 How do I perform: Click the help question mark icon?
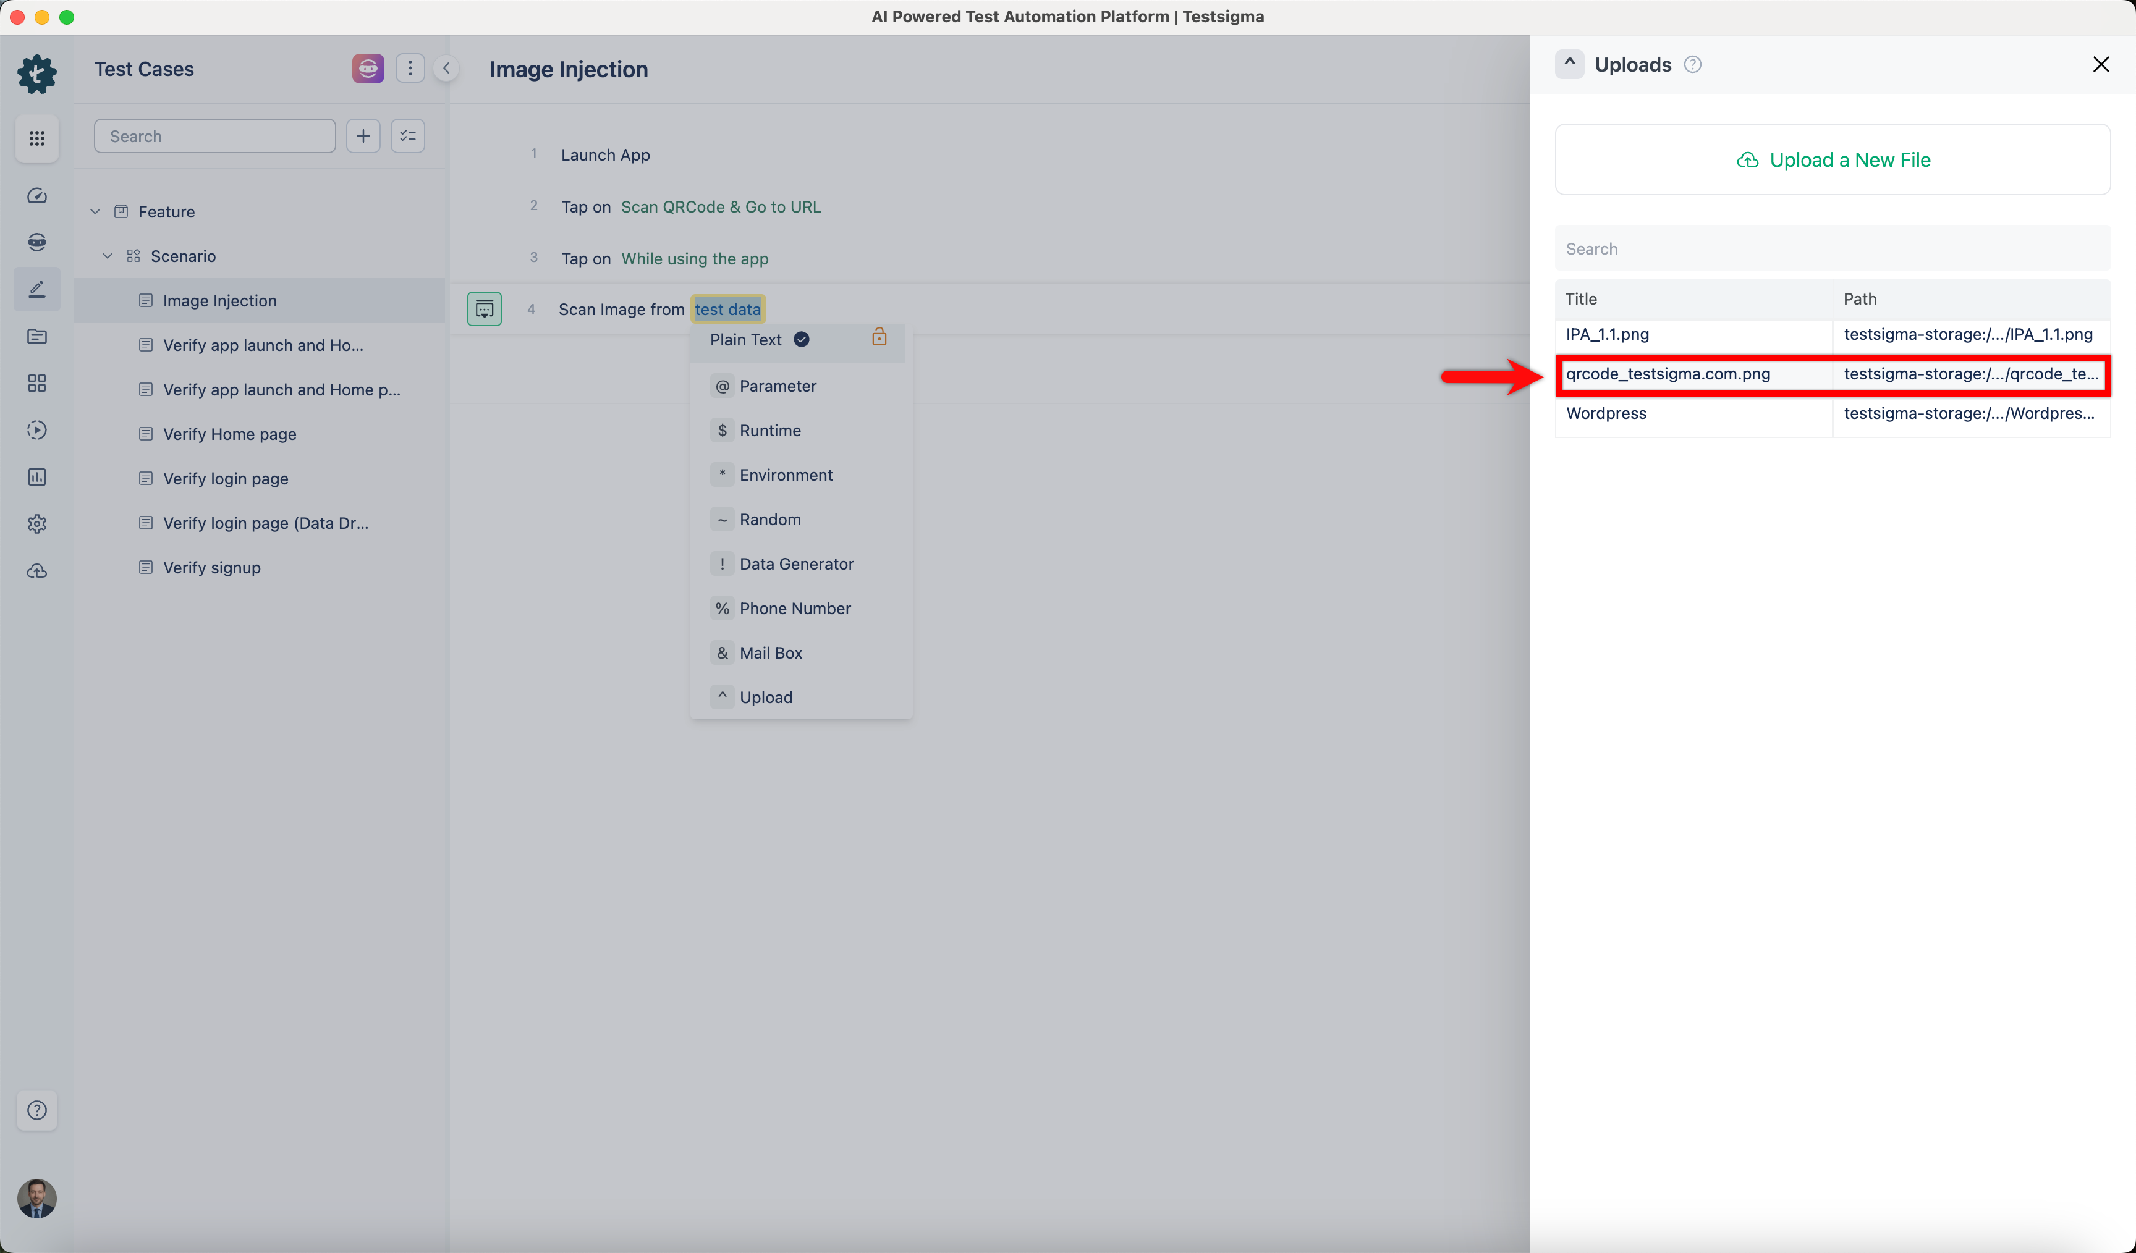click(36, 1110)
